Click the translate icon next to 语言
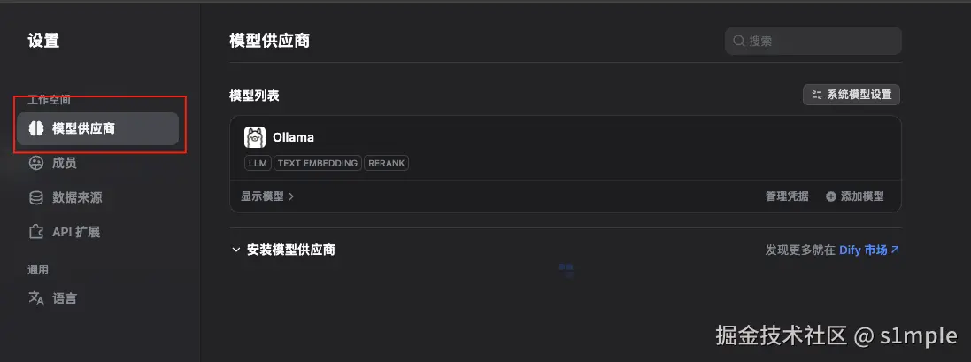Viewport: 971px width, 362px height. point(36,298)
